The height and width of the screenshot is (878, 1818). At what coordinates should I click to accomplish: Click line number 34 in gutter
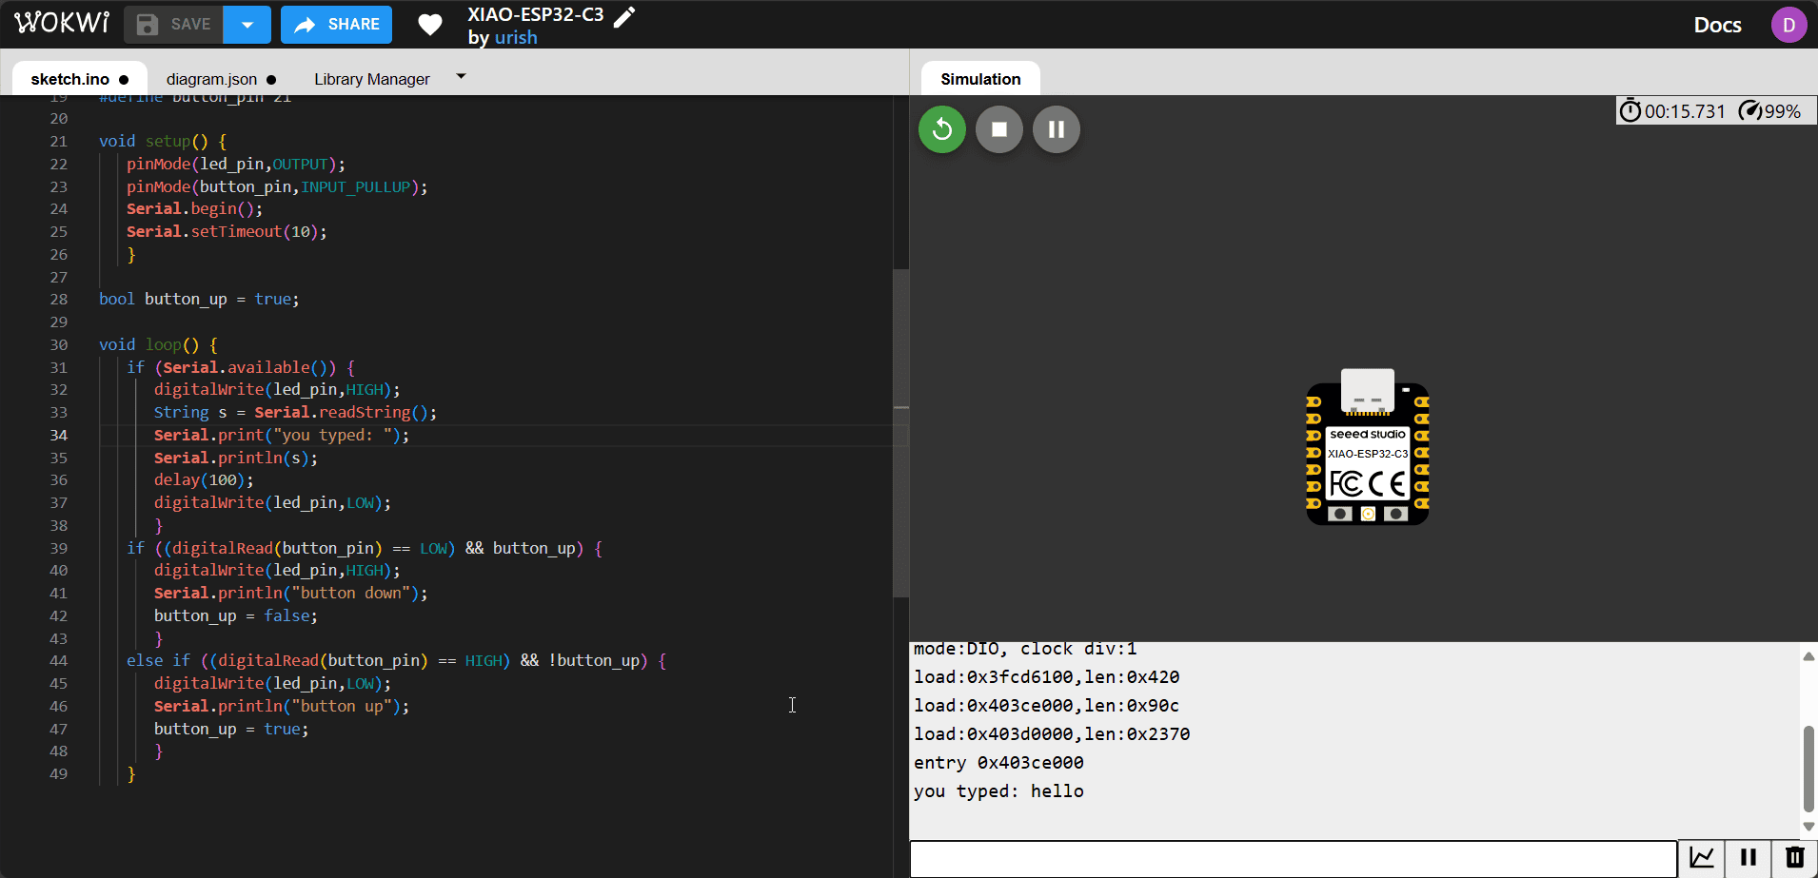pos(59,435)
